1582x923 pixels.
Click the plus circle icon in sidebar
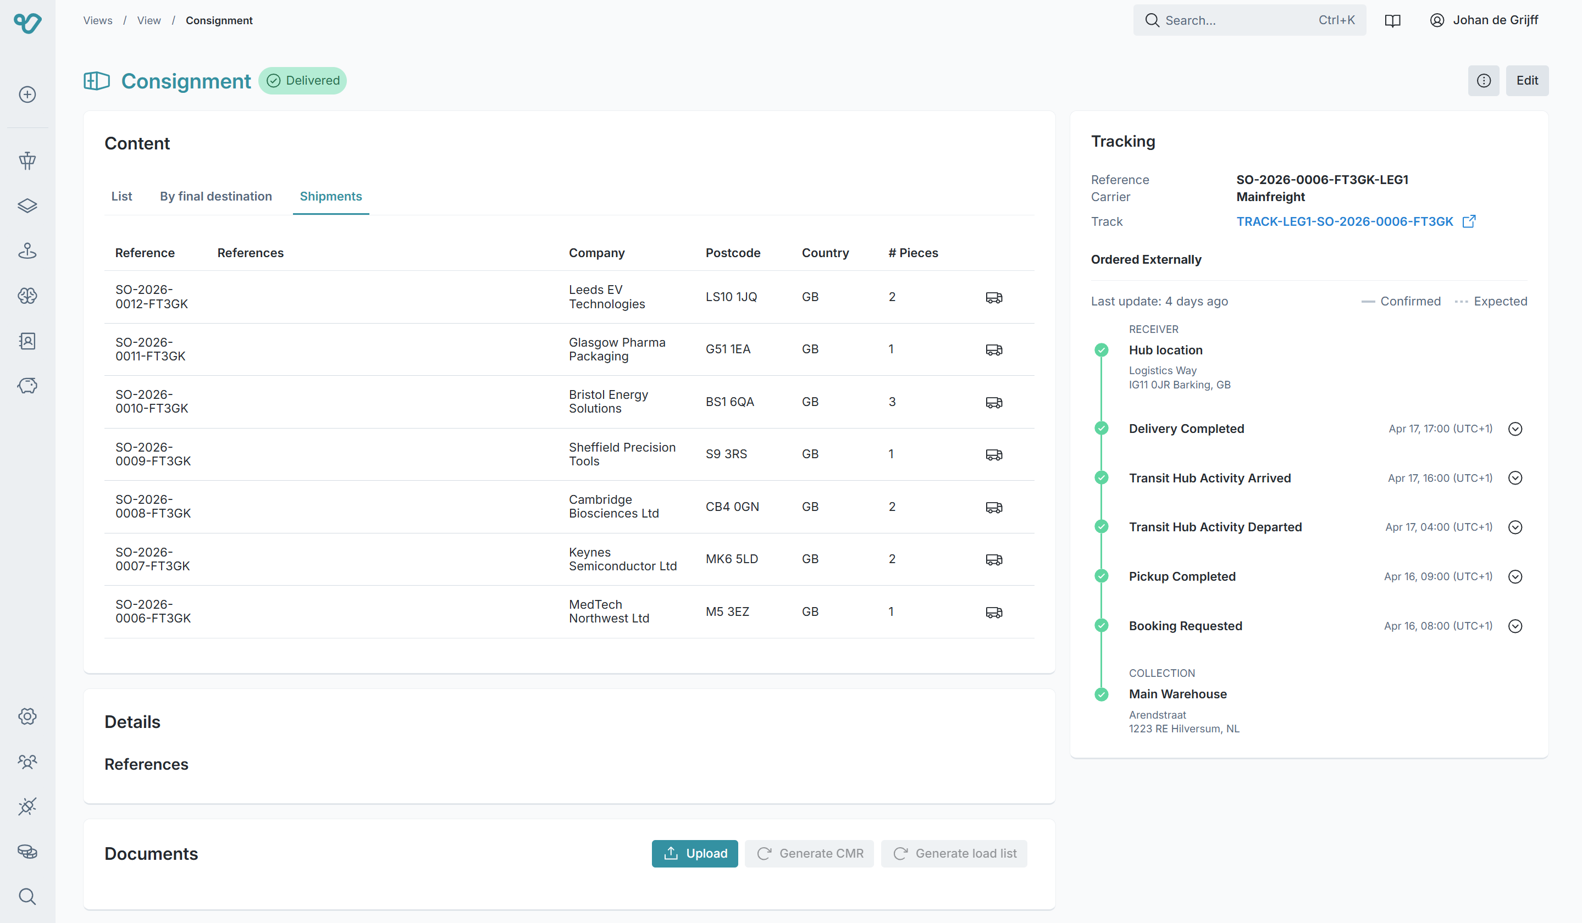pos(27,94)
